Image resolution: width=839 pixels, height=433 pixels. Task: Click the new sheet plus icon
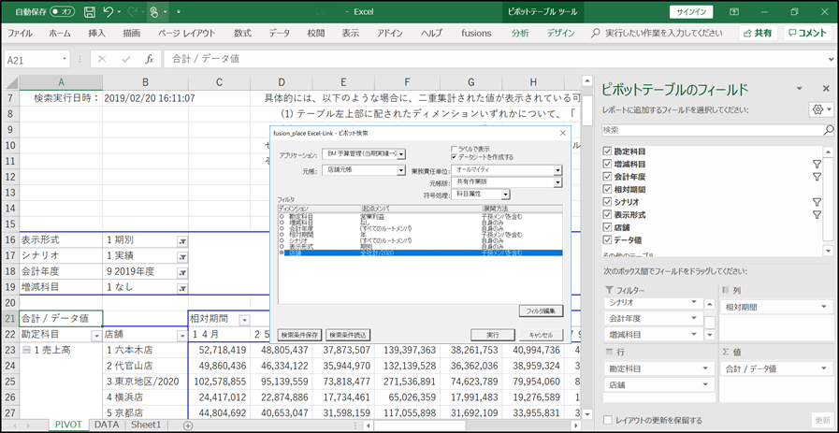click(x=187, y=425)
